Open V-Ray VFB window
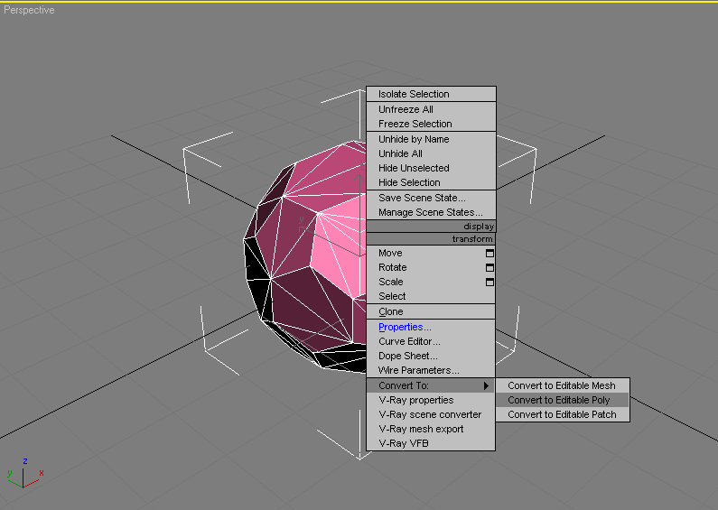Image resolution: width=718 pixels, height=510 pixels. 431,443
